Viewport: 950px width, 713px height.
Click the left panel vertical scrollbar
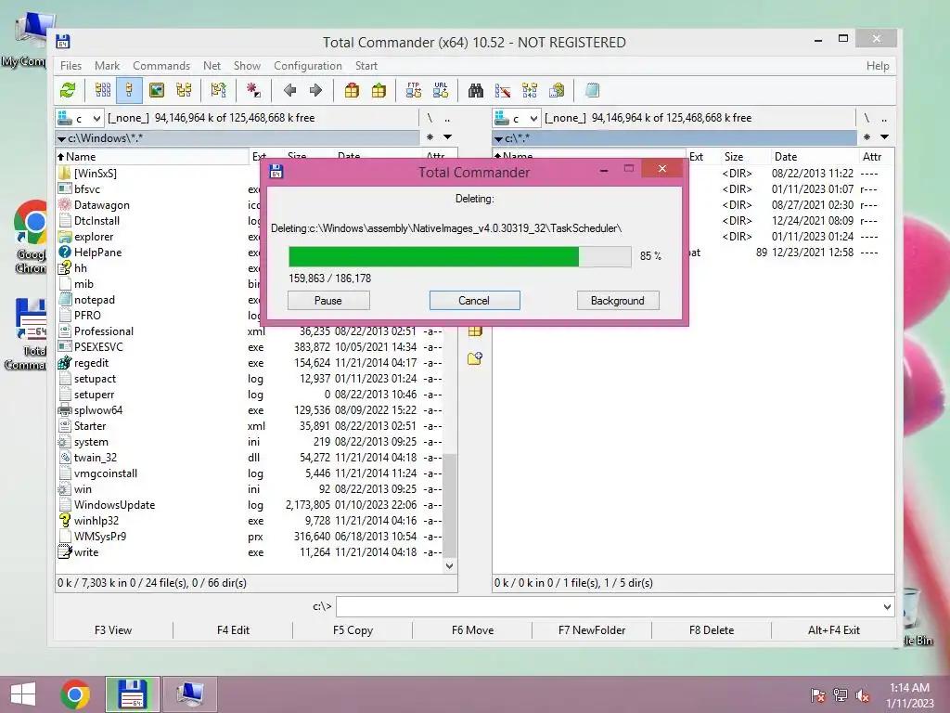point(450,504)
